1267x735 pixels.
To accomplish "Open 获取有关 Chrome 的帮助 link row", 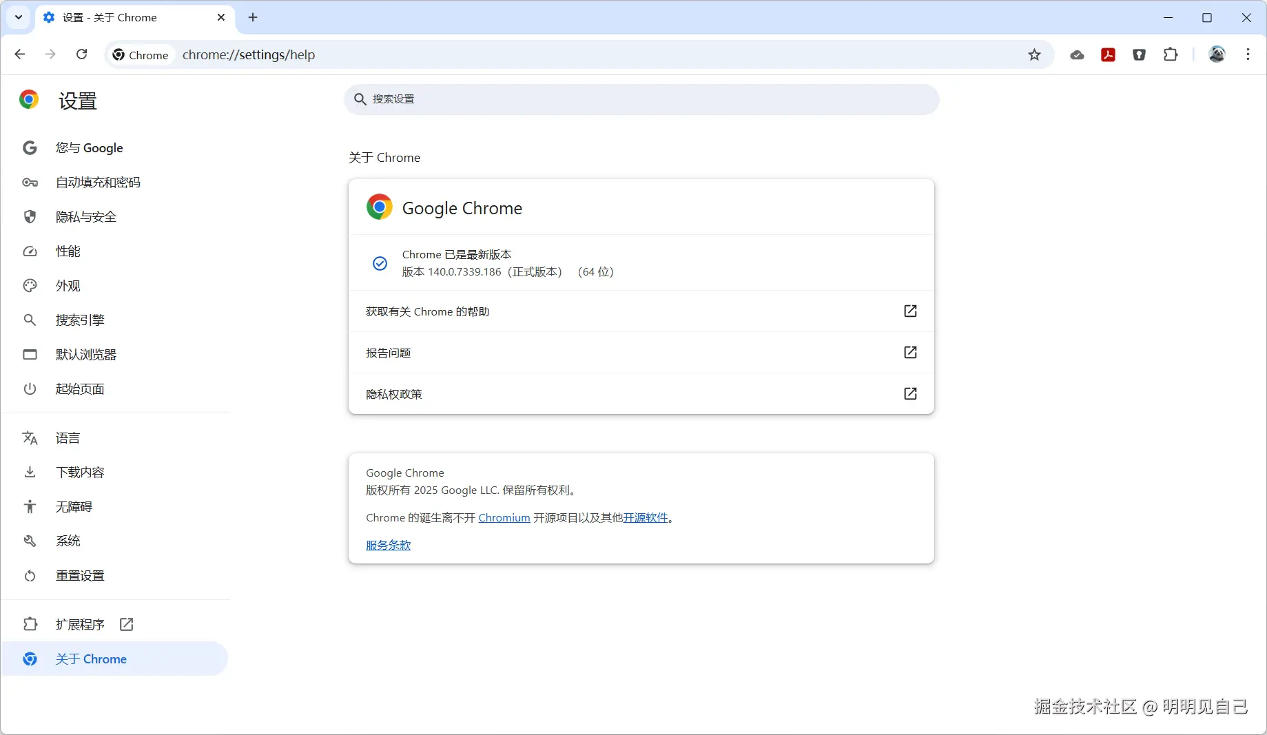I will click(641, 311).
